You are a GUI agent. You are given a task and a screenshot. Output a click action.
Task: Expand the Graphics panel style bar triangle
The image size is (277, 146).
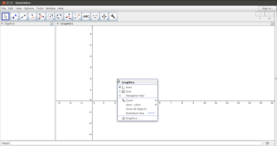click(58, 23)
